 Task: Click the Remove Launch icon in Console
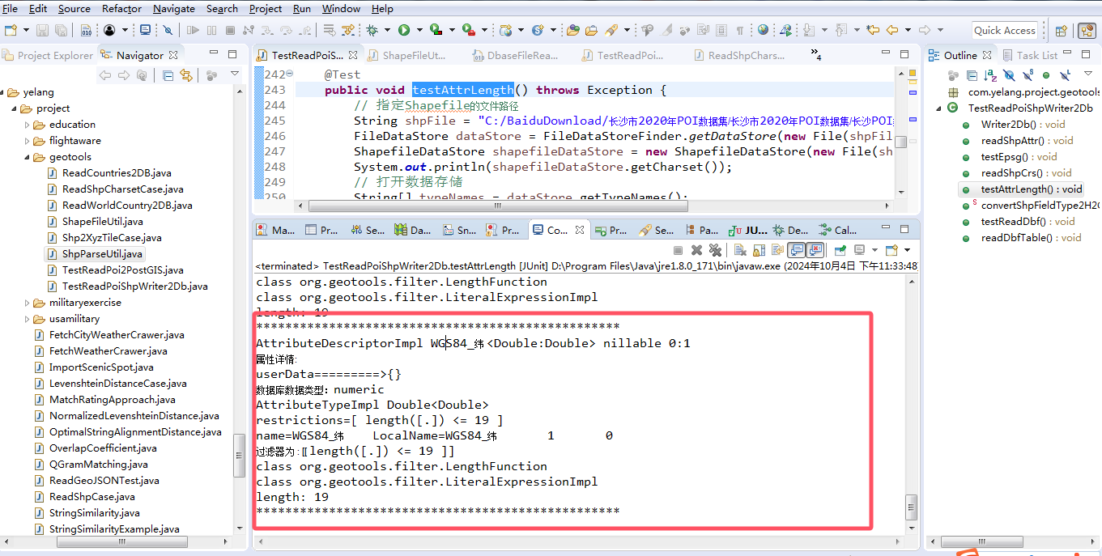click(x=696, y=250)
